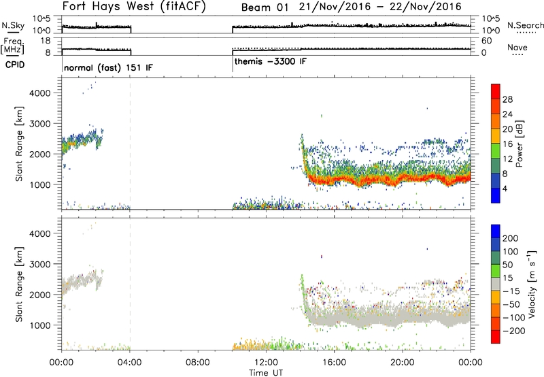Click the 'Slant Range [km]' label of velocity panel
Screen dimensions: 544x377
(19, 284)
